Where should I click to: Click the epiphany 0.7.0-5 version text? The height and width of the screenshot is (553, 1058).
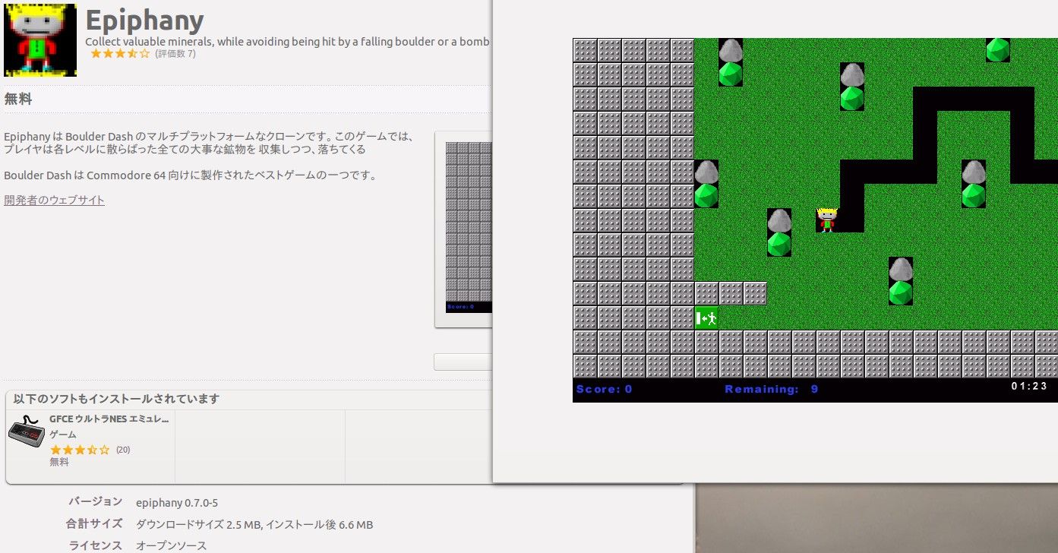(177, 503)
